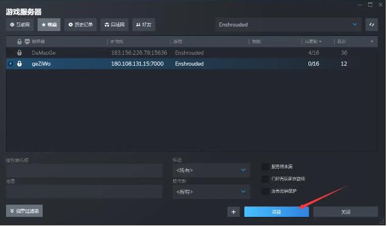Switch to the Internet tab

pos(20,25)
